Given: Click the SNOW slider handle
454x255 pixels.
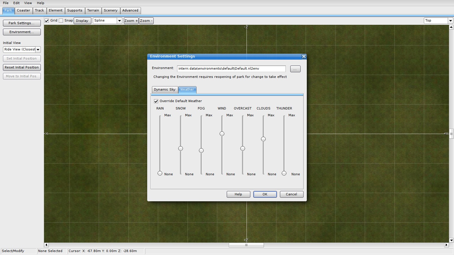Looking at the screenshot, I should (181, 148).
